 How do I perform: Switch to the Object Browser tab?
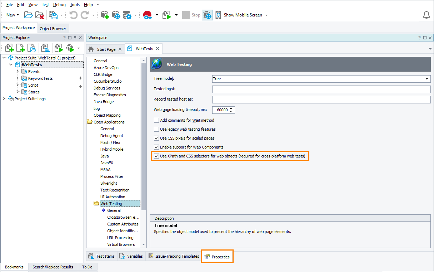53,29
